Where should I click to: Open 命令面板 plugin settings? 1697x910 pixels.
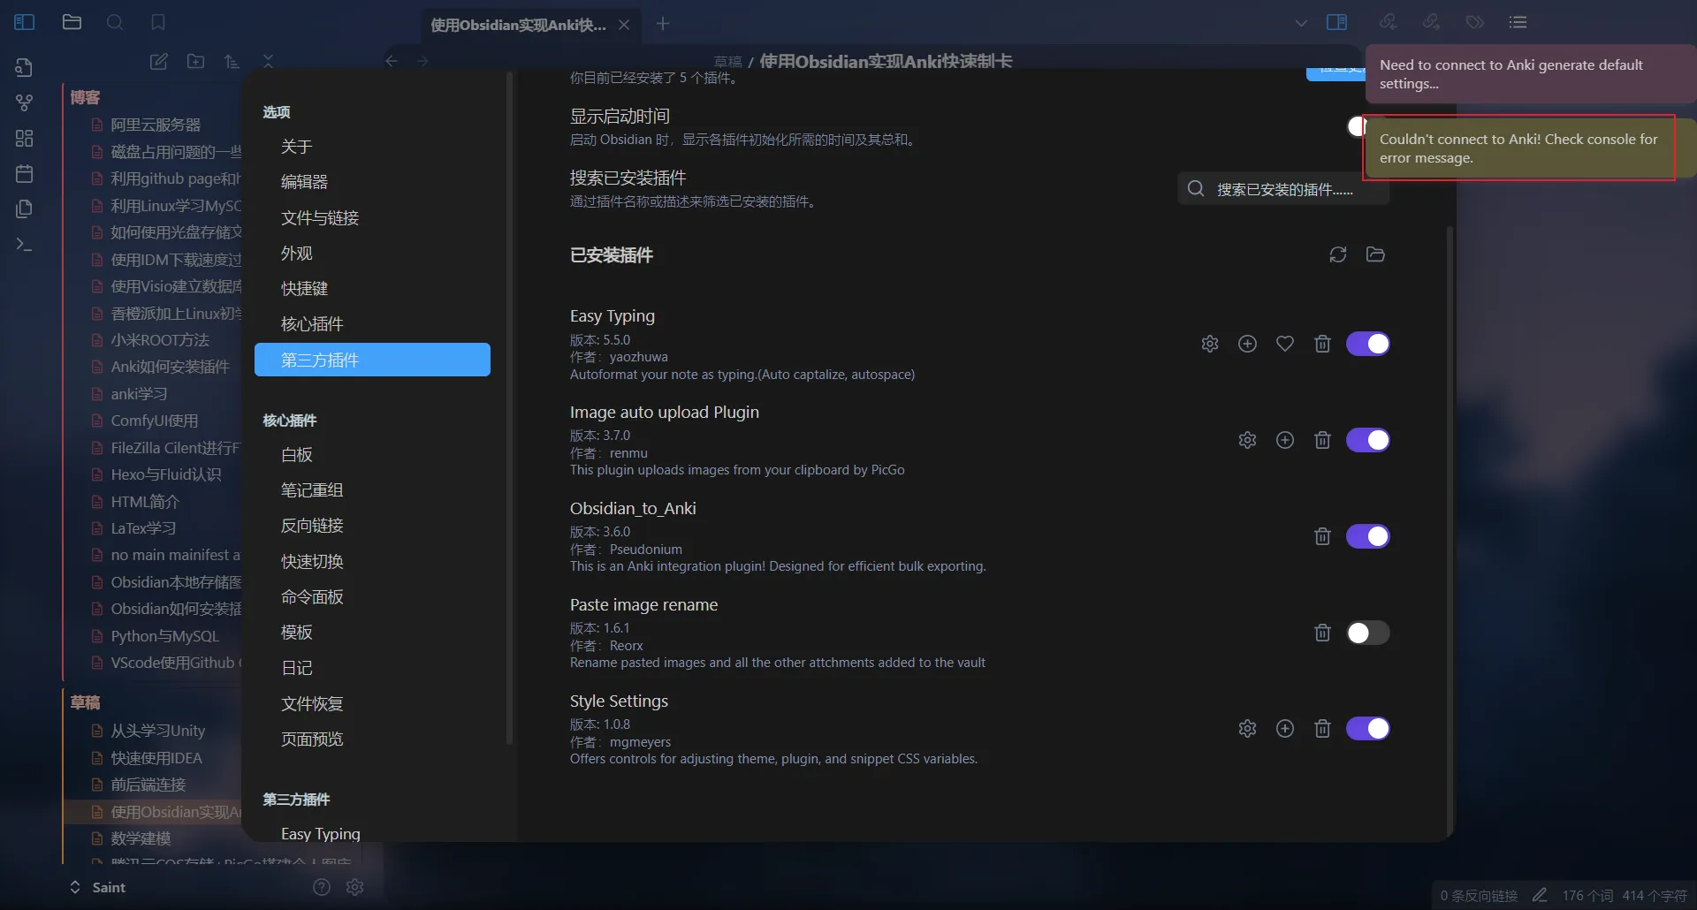372,597
